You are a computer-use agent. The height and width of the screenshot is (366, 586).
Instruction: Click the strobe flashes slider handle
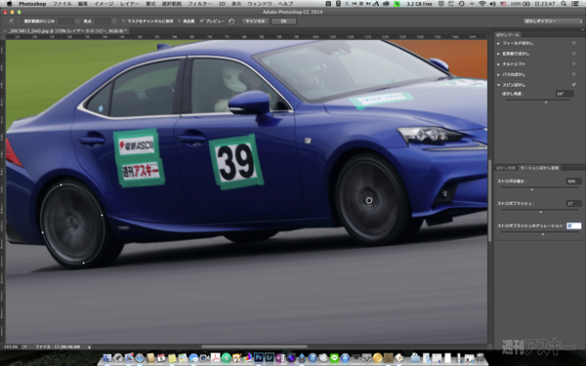point(540,212)
